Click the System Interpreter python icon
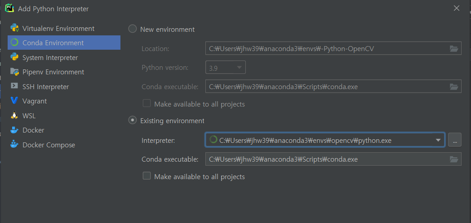 (x=14, y=57)
